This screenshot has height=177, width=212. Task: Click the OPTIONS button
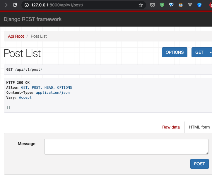pos(175,52)
